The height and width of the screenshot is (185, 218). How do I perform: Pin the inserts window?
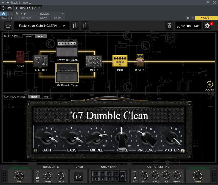[x=208, y=3]
